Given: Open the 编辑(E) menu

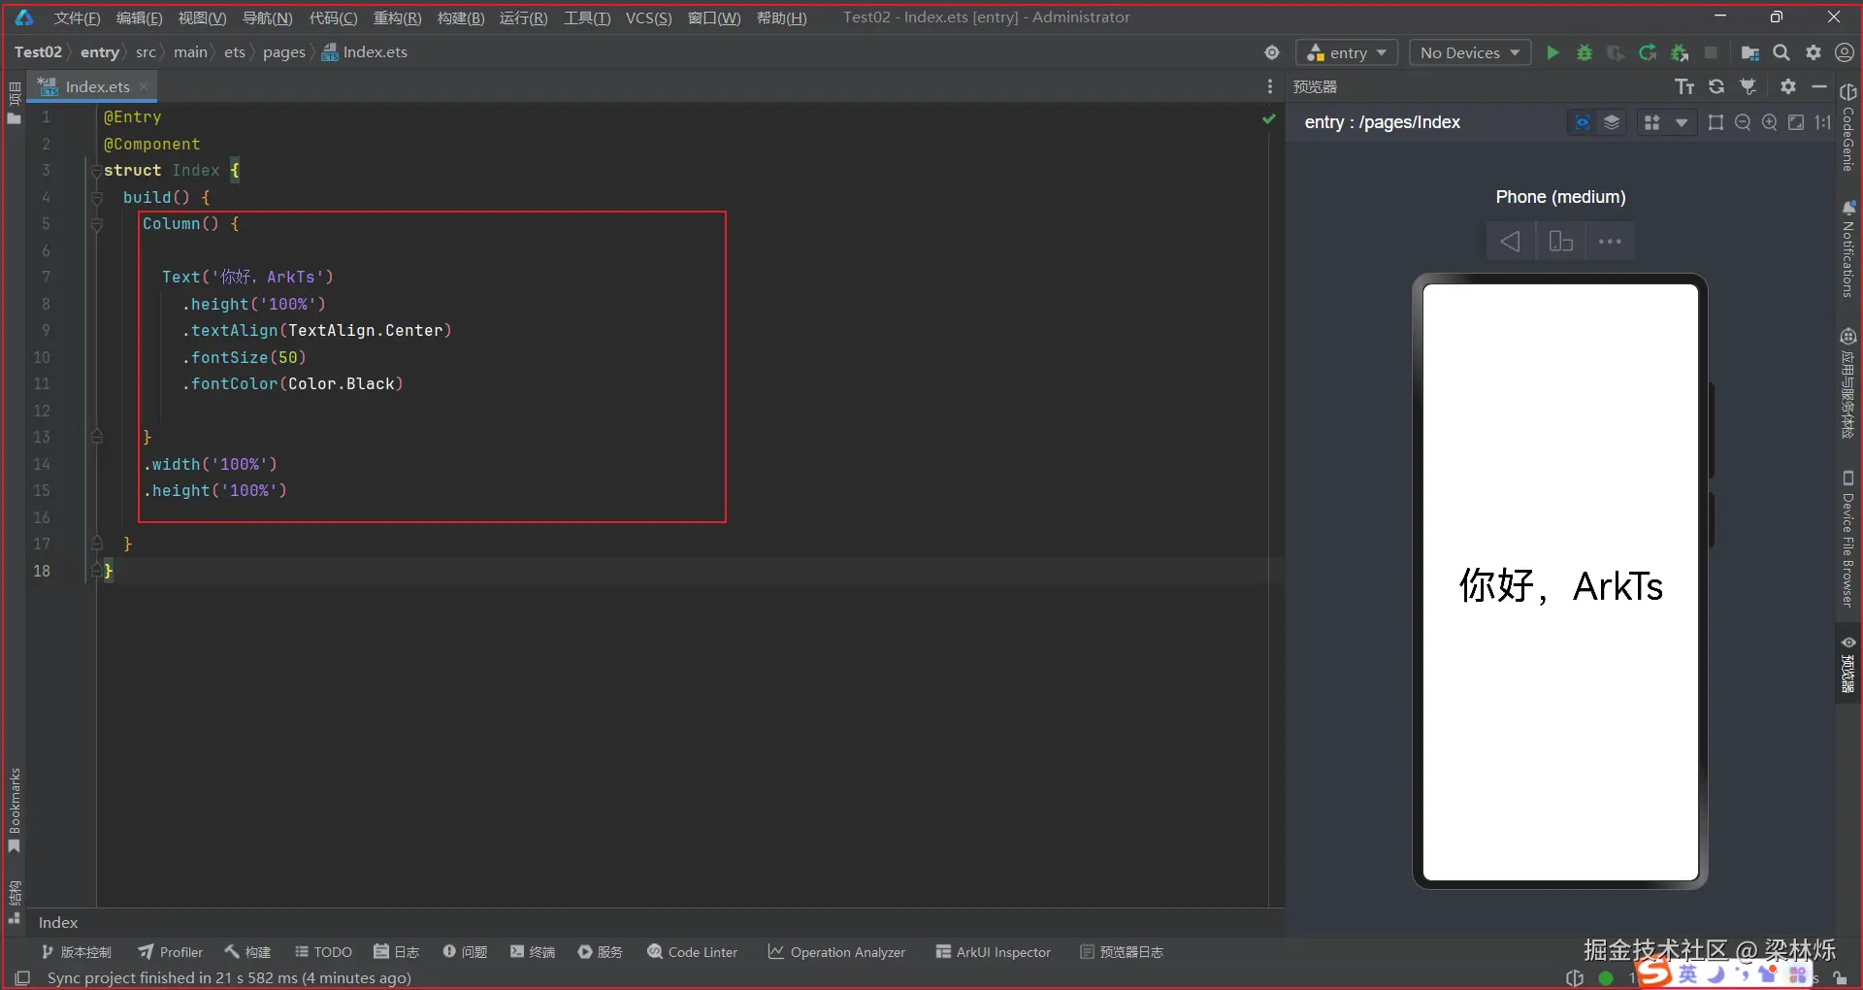Looking at the screenshot, I should pos(139,17).
